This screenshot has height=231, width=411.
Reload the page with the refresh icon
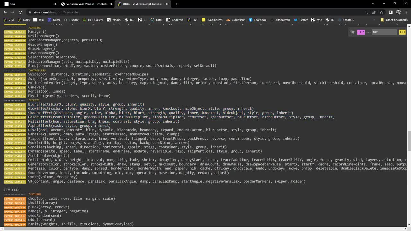20,12
